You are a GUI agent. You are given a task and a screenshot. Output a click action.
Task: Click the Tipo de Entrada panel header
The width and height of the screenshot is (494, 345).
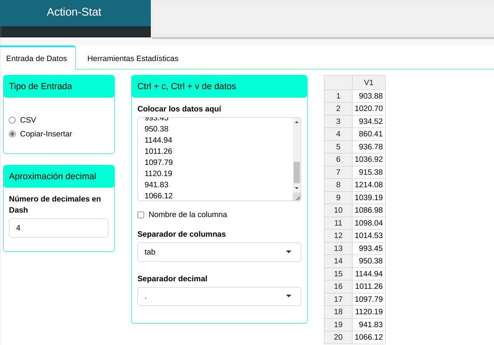point(59,86)
